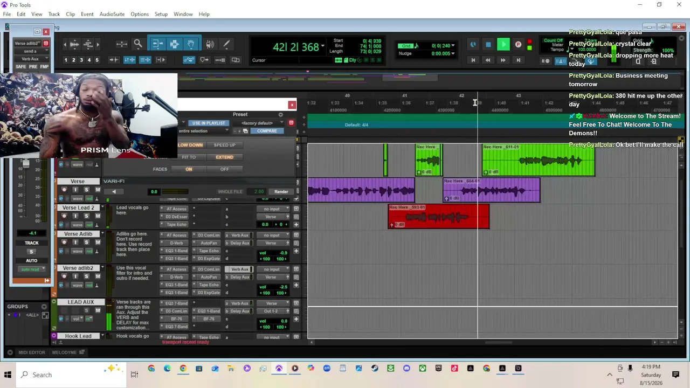Open Grid value dropdown arrow
Screen dimensions: 690x388
[x=453, y=46]
